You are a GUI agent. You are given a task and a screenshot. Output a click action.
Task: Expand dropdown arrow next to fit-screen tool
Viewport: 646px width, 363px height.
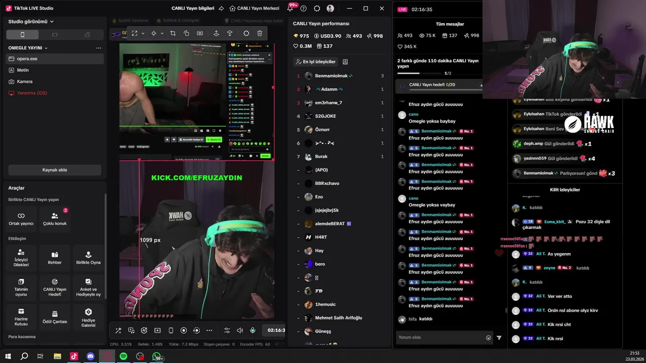tap(143, 33)
